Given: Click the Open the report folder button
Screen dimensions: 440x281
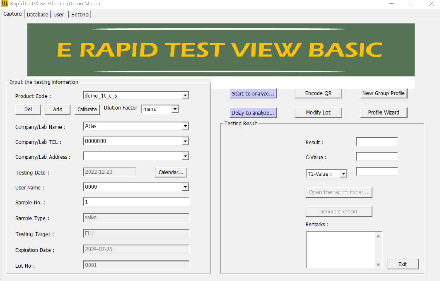Looking at the screenshot, I should coord(339,192).
